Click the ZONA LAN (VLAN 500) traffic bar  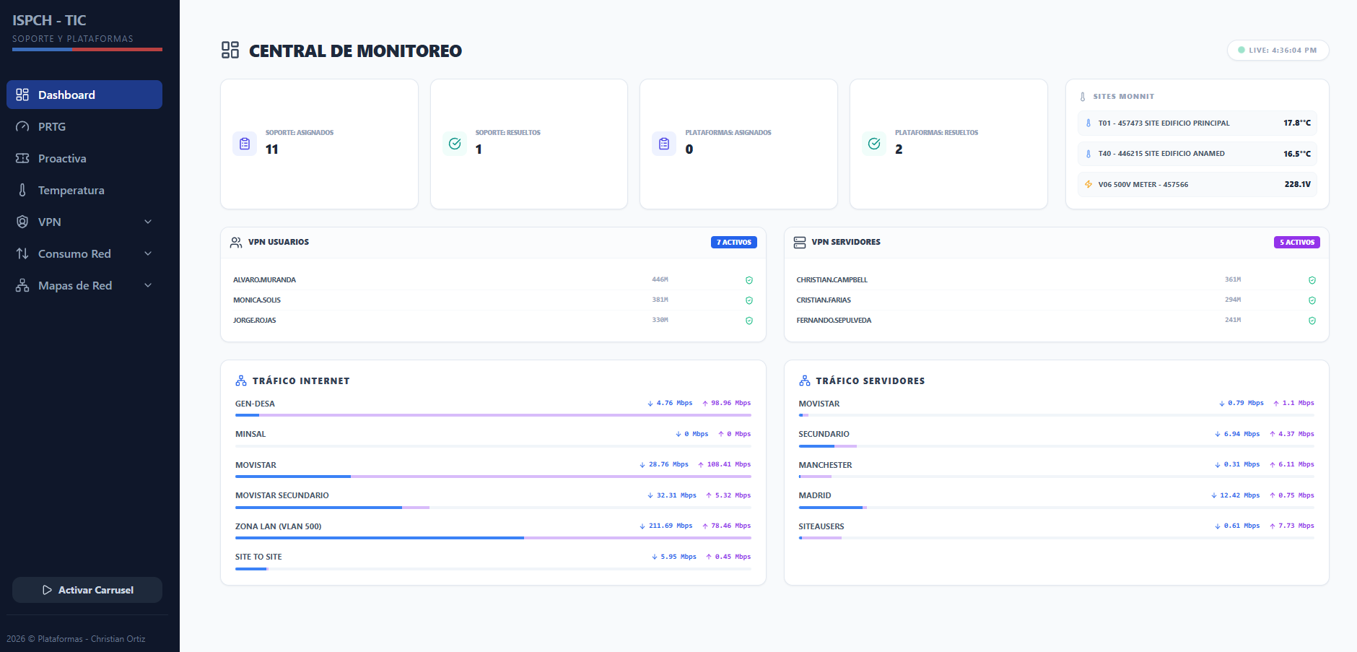(x=493, y=538)
